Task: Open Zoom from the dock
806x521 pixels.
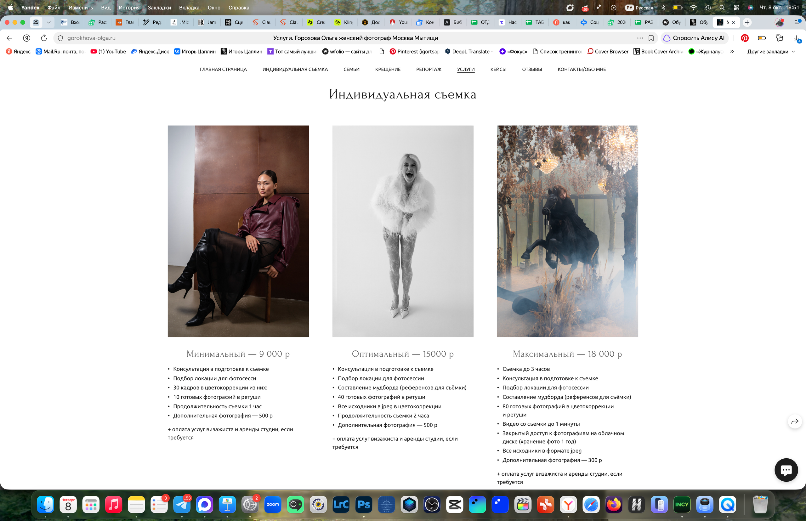Action: [273, 504]
